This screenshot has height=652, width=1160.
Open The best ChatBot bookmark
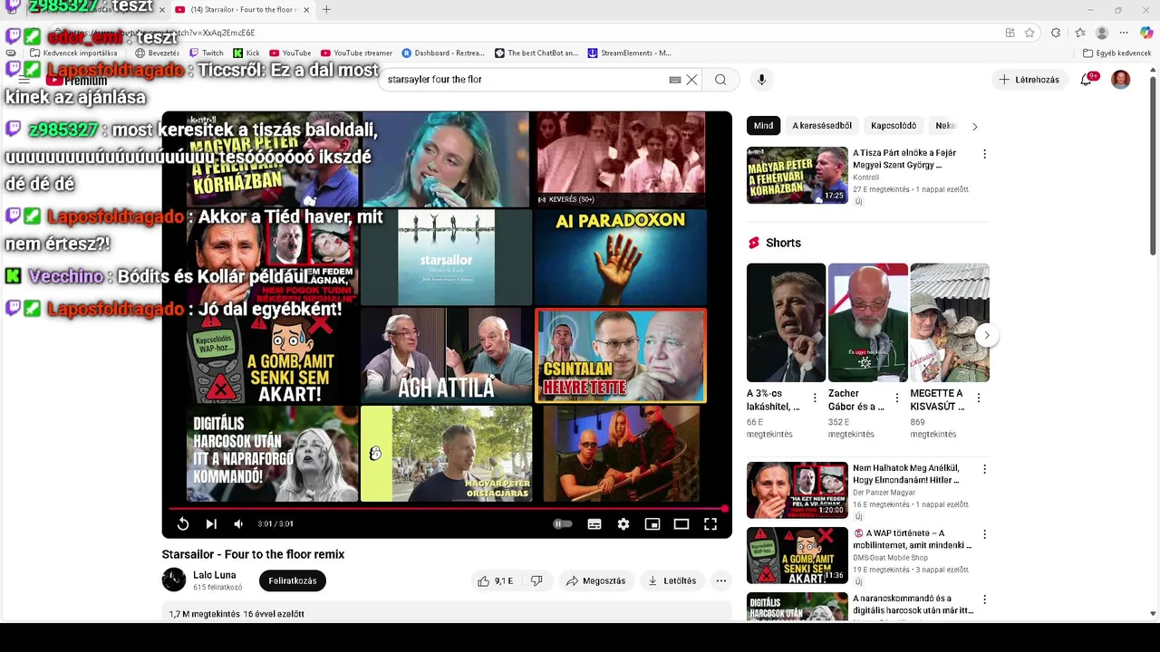(536, 53)
